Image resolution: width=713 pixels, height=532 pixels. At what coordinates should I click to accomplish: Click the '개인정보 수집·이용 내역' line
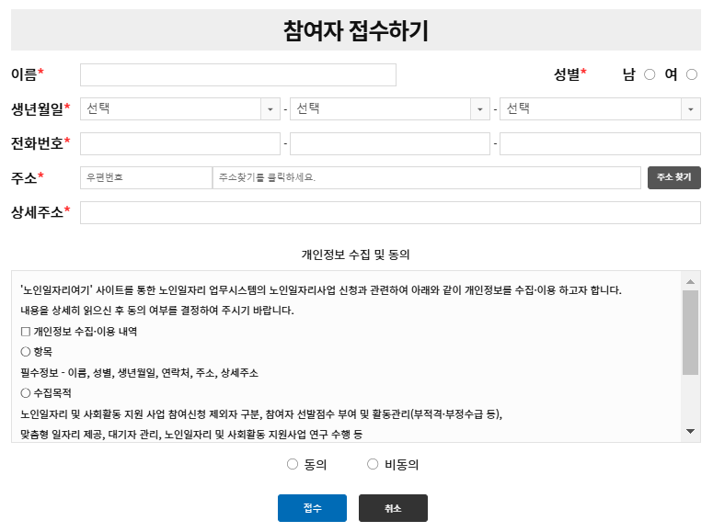tap(79, 331)
